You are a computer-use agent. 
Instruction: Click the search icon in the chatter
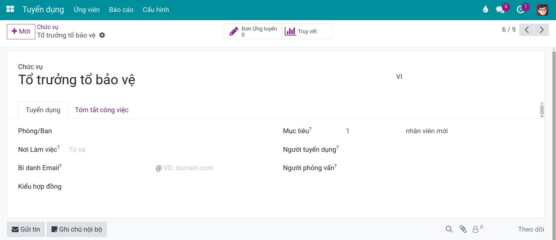pos(449,229)
